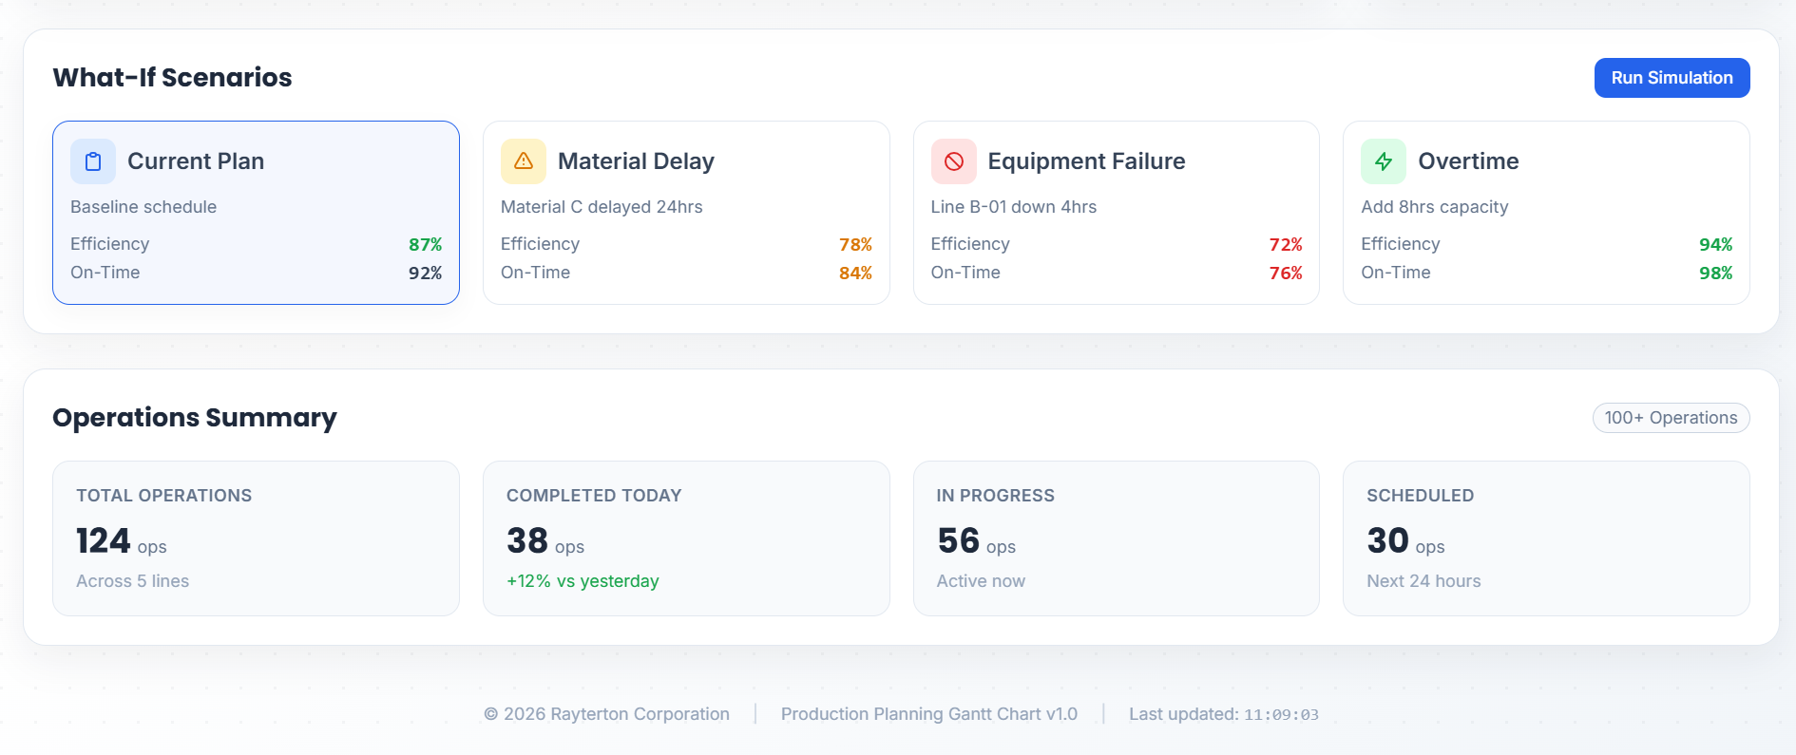Click the Material Delay warning triangle icon
1796x755 pixels.
click(x=524, y=161)
